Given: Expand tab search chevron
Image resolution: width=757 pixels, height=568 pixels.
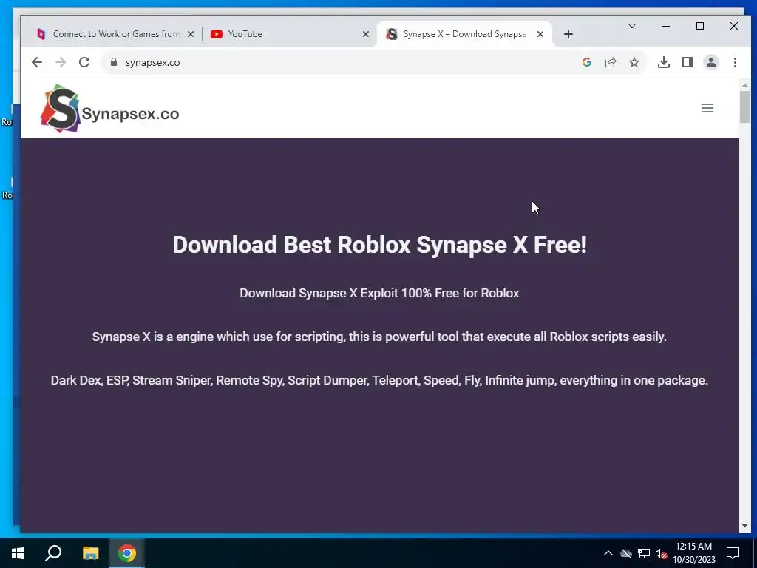Looking at the screenshot, I should (x=631, y=26).
